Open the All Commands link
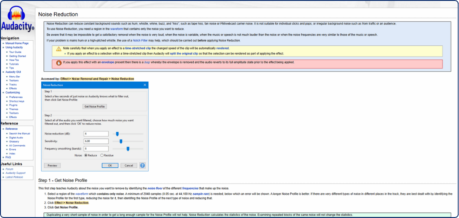This screenshot has height=218, width=459. click(17, 145)
